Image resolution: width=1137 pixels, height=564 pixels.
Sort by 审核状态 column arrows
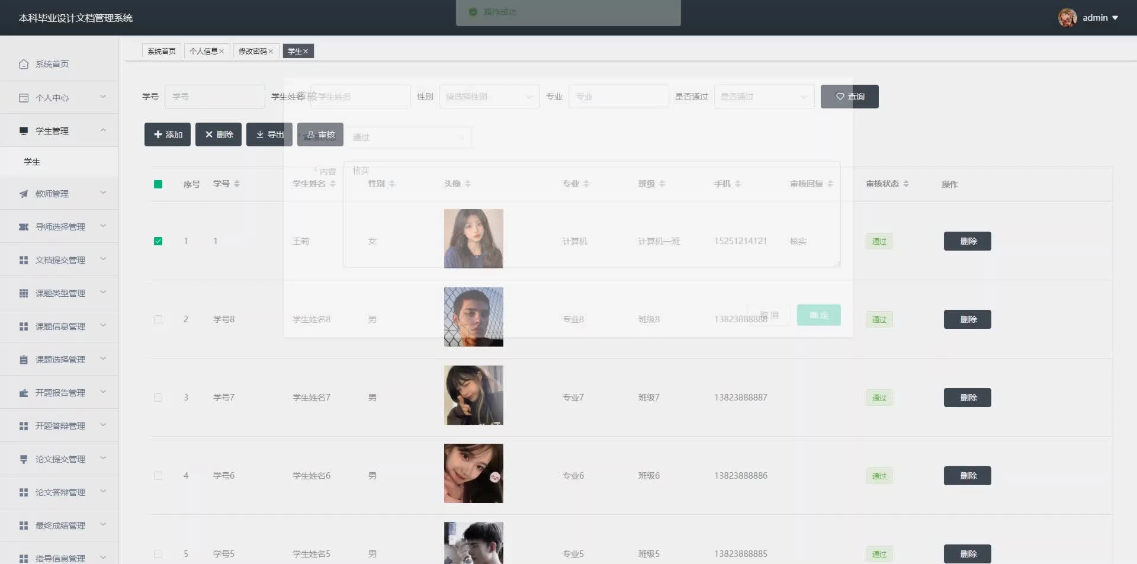906,184
